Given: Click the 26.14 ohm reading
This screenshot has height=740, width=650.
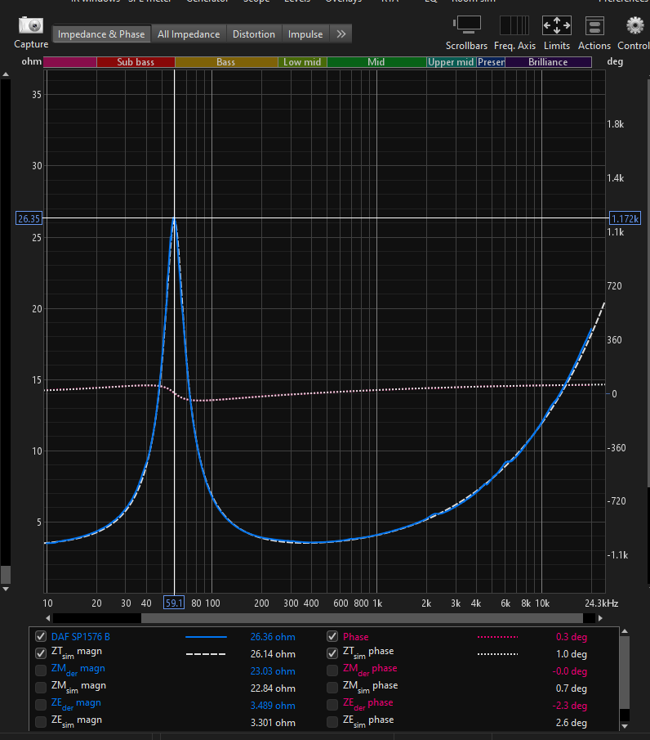Looking at the screenshot, I should 273,654.
